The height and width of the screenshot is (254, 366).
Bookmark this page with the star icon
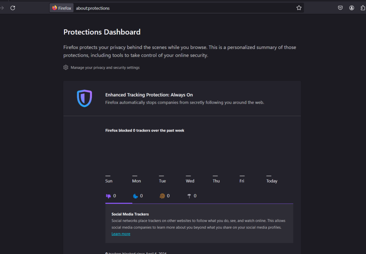click(x=299, y=8)
